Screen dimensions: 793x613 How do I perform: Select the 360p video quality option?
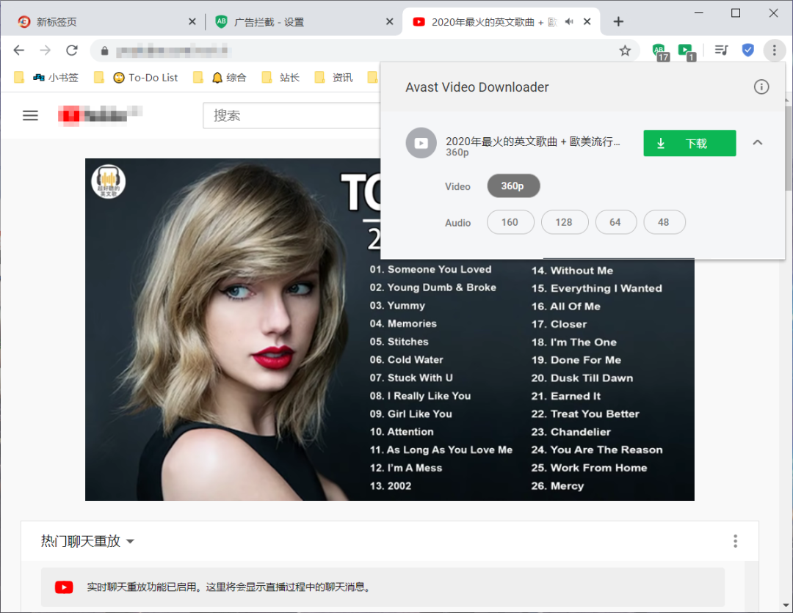click(513, 186)
